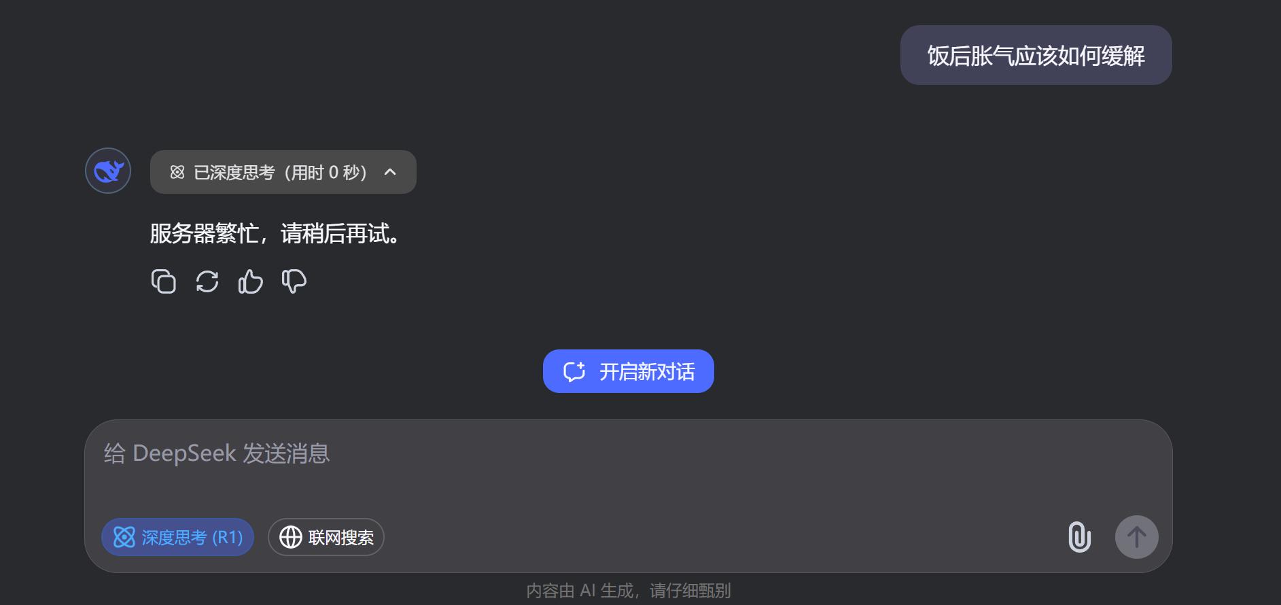Click the 服务器繁忙，请稍后再试 message text

[275, 234]
